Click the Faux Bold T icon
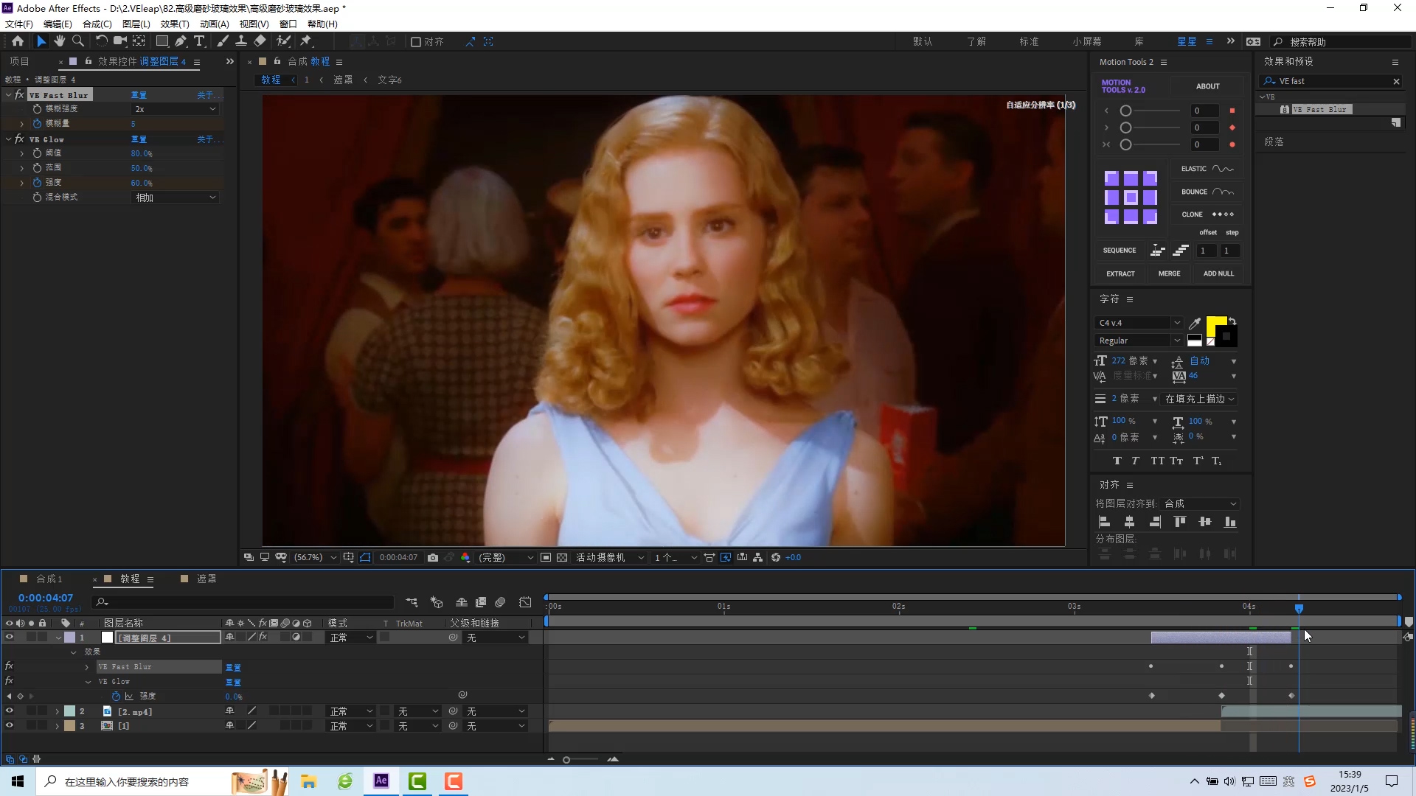The image size is (1416, 796). coord(1117,461)
